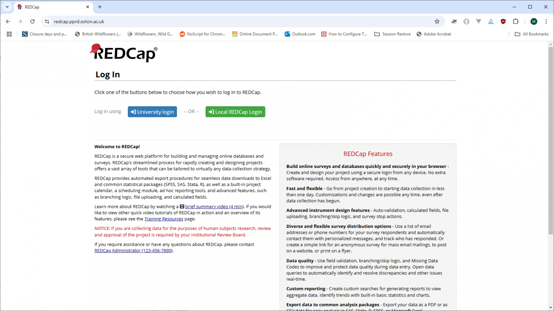Click the NoScript extension icon

click(x=491, y=22)
